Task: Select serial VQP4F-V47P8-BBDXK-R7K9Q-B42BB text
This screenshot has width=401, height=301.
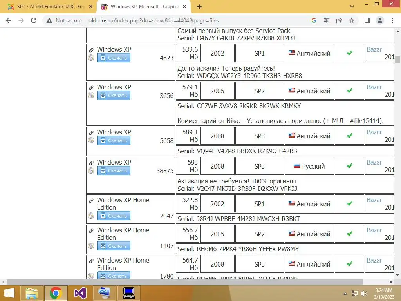Action: click(247, 151)
